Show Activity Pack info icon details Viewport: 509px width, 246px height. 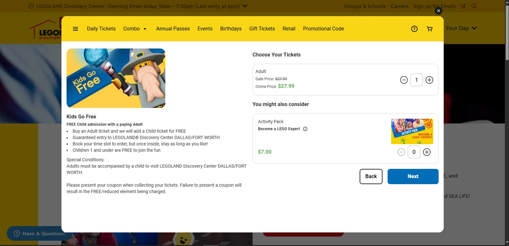pyautogui.click(x=305, y=129)
